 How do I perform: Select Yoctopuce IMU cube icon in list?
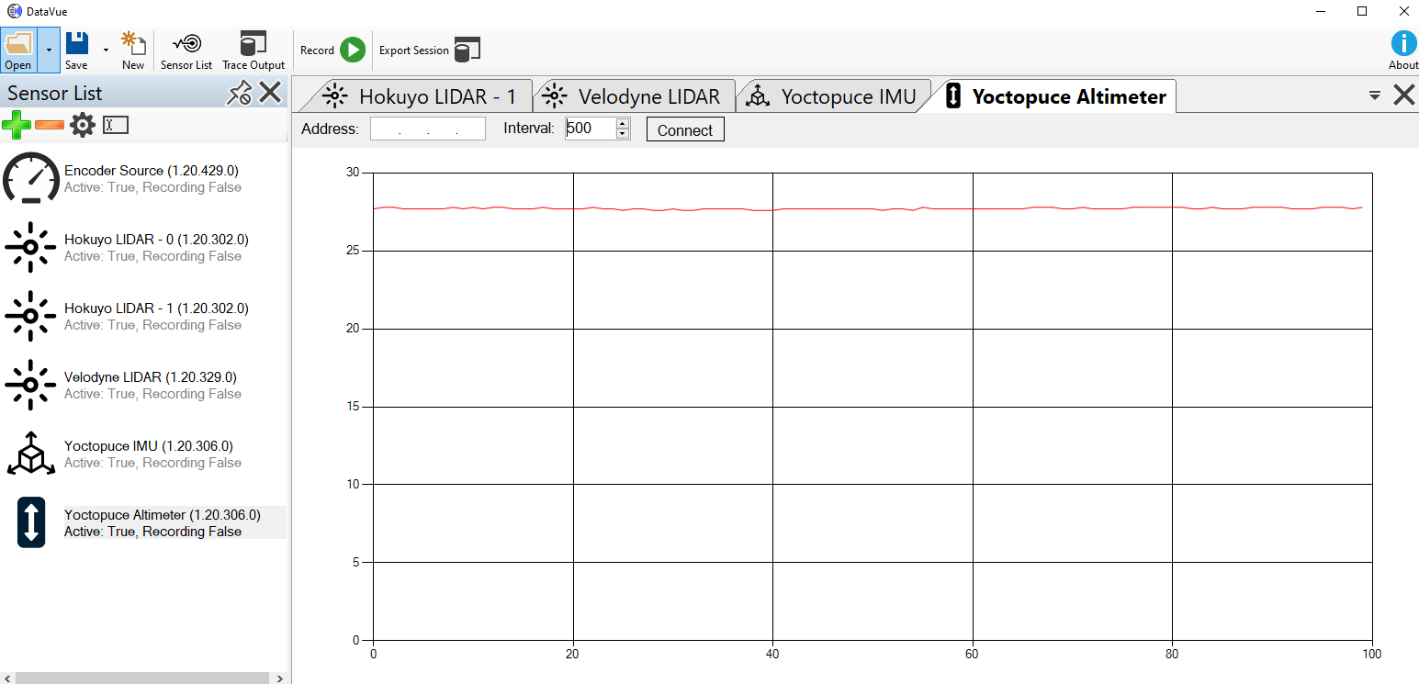tap(31, 454)
